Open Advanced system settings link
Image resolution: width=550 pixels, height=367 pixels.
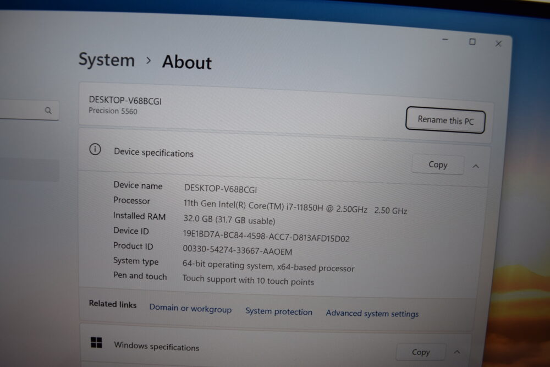tap(372, 313)
